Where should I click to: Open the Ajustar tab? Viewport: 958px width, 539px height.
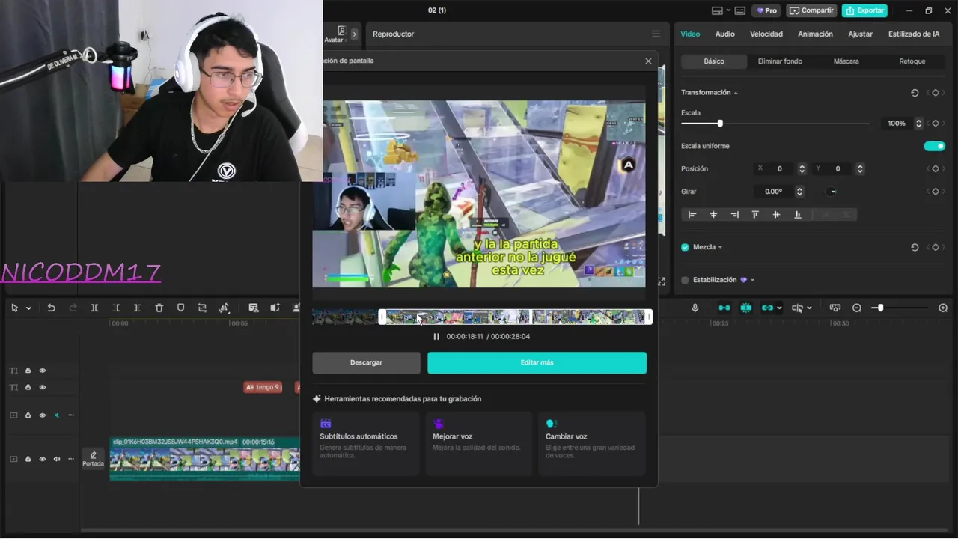860,34
